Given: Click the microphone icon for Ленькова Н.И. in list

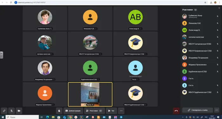Looking at the screenshot, I should [x=218, y=23].
